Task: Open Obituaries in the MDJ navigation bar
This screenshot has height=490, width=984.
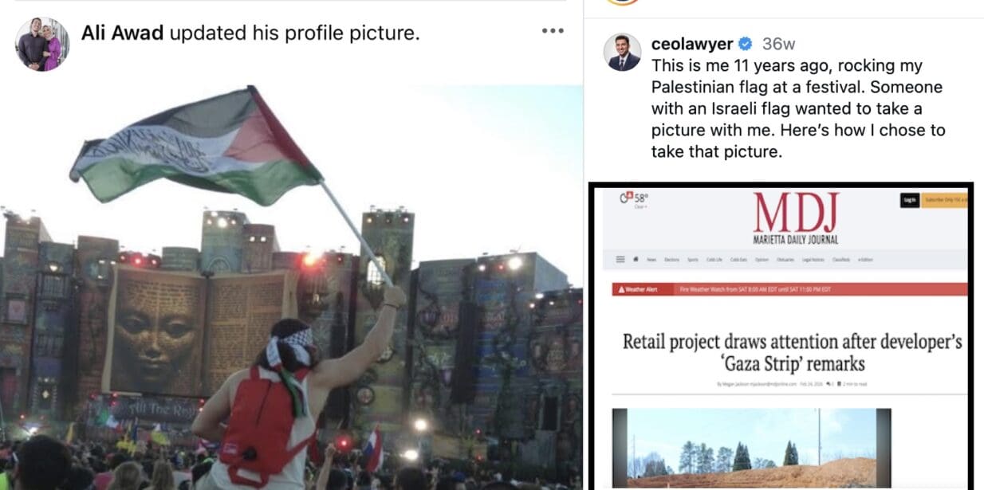Action: [x=785, y=260]
